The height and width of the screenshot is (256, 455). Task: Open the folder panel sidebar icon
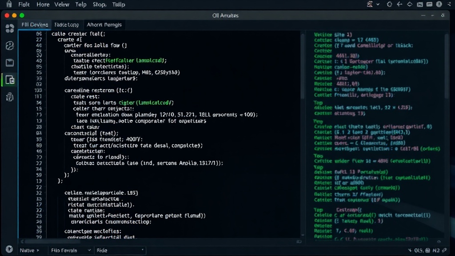10,62
